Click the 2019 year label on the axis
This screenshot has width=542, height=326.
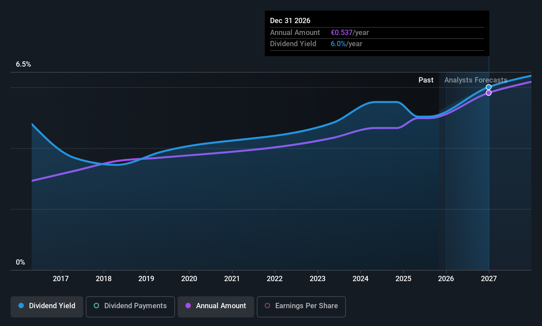[146, 279]
